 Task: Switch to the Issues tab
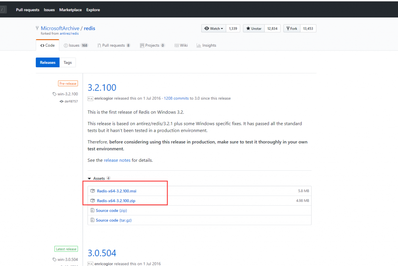coord(76,45)
